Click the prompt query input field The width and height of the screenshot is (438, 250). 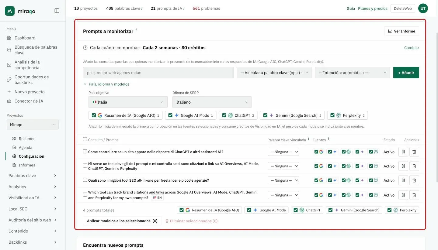pyautogui.click(x=158, y=73)
